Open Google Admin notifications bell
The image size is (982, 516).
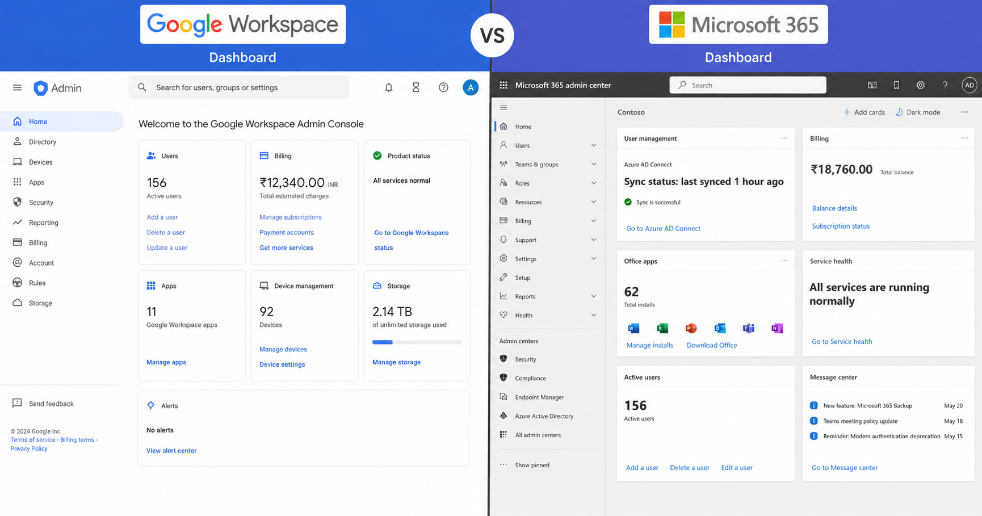pos(389,87)
